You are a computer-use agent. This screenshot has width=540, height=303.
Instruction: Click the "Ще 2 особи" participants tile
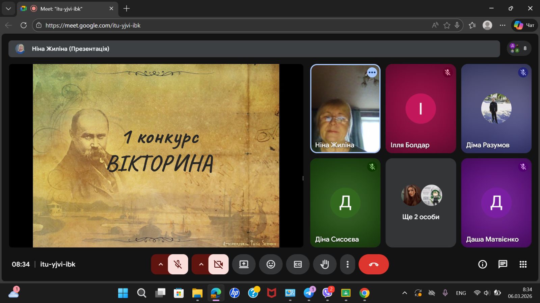tap(421, 203)
